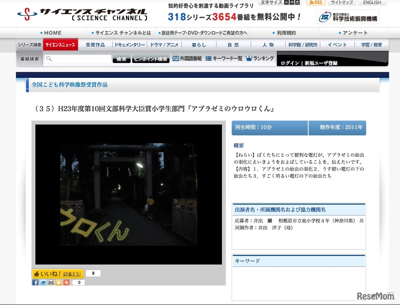This screenshot has width=400, height=305.
Task: Click the share count 0 box
Action: pyautogui.click(x=79, y=282)
